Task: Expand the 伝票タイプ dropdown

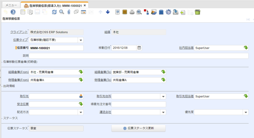Action: pos(81,40)
